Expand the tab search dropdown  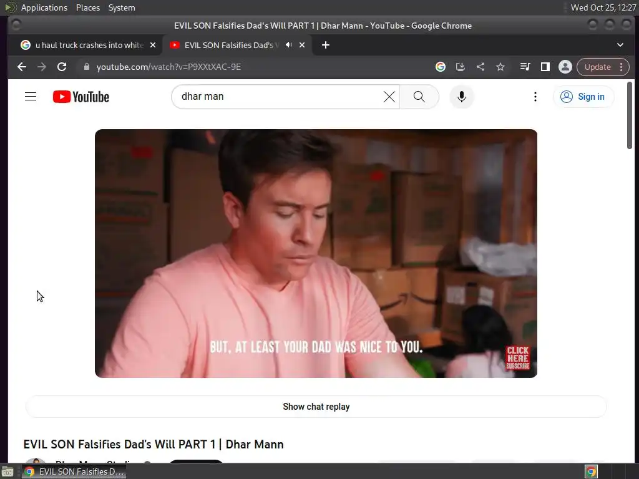[x=620, y=45]
